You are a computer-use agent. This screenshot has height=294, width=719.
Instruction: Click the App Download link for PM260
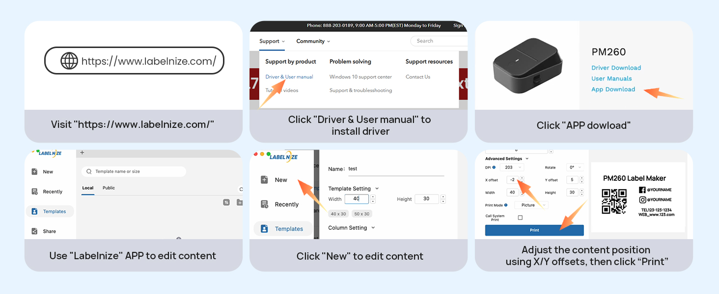[613, 89]
